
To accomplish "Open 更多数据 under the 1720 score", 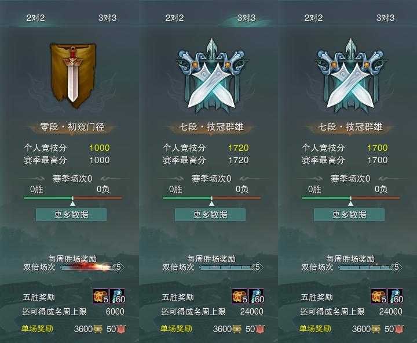I will [210, 215].
